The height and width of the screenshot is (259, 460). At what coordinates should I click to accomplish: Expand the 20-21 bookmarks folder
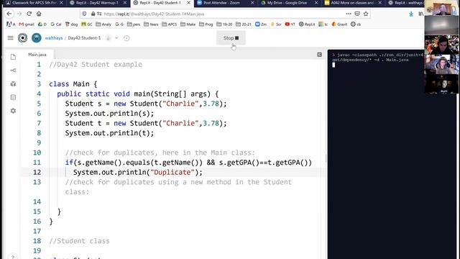244,24
